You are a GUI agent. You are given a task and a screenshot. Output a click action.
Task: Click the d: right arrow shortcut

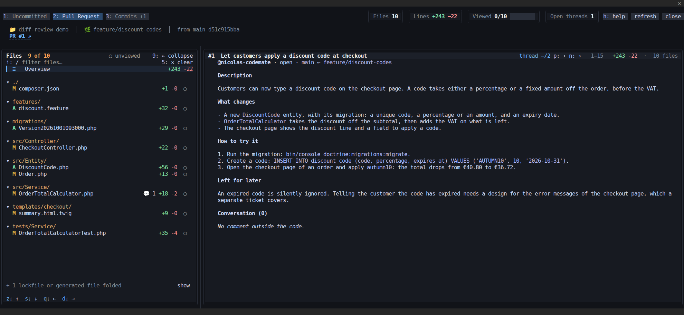coord(68,299)
